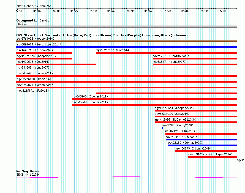Click the 3577k ruler tick label
The image size is (245, 193).
[167, 11]
